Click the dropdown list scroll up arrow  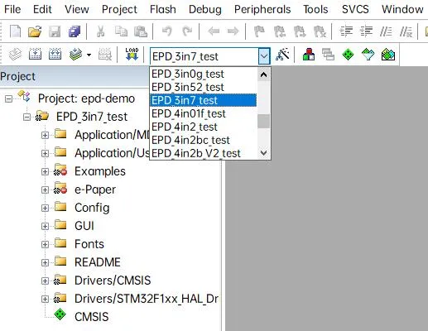263,74
